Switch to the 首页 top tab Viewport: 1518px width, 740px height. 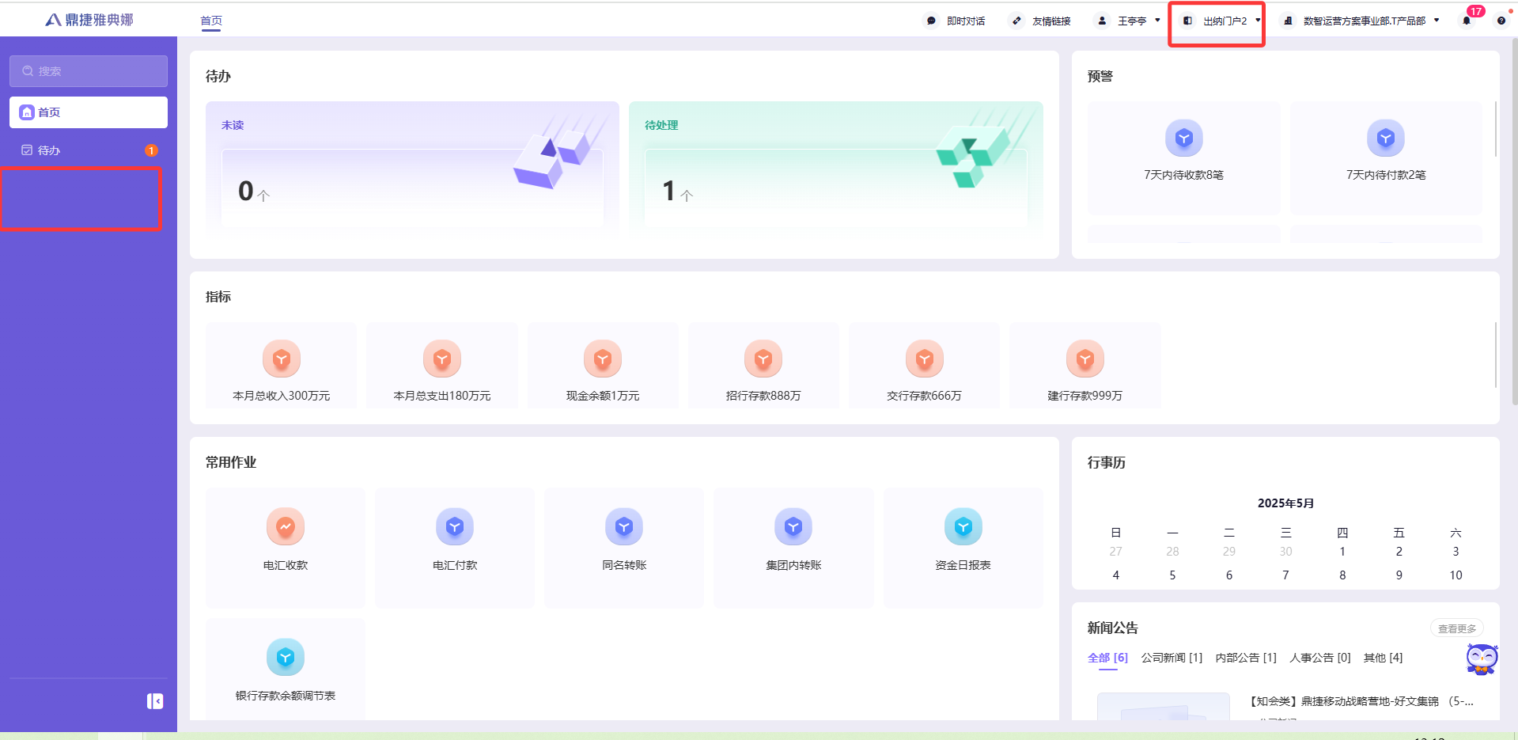click(211, 21)
